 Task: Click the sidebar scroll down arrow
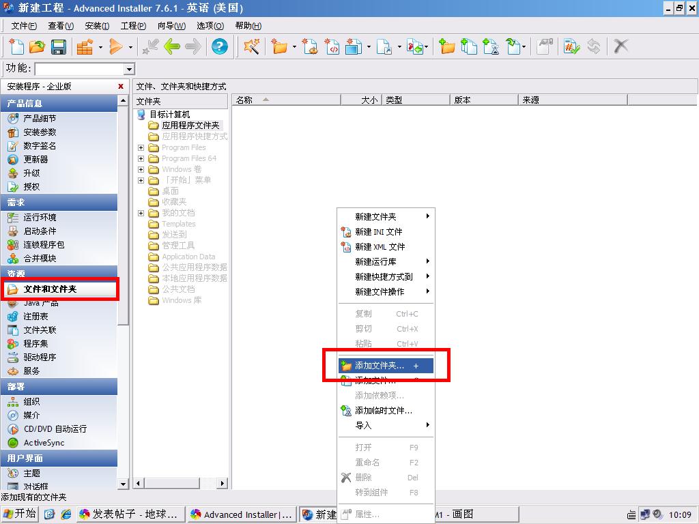pyautogui.click(x=123, y=484)
